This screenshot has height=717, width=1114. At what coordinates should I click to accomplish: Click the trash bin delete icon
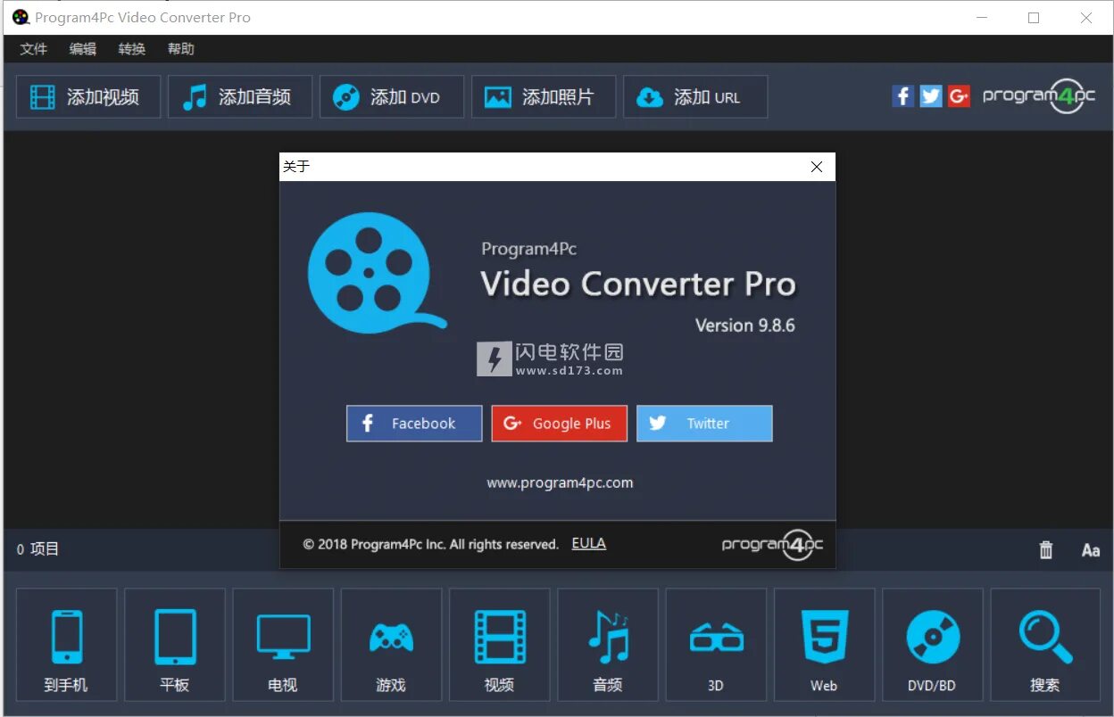coord(1046,550)
